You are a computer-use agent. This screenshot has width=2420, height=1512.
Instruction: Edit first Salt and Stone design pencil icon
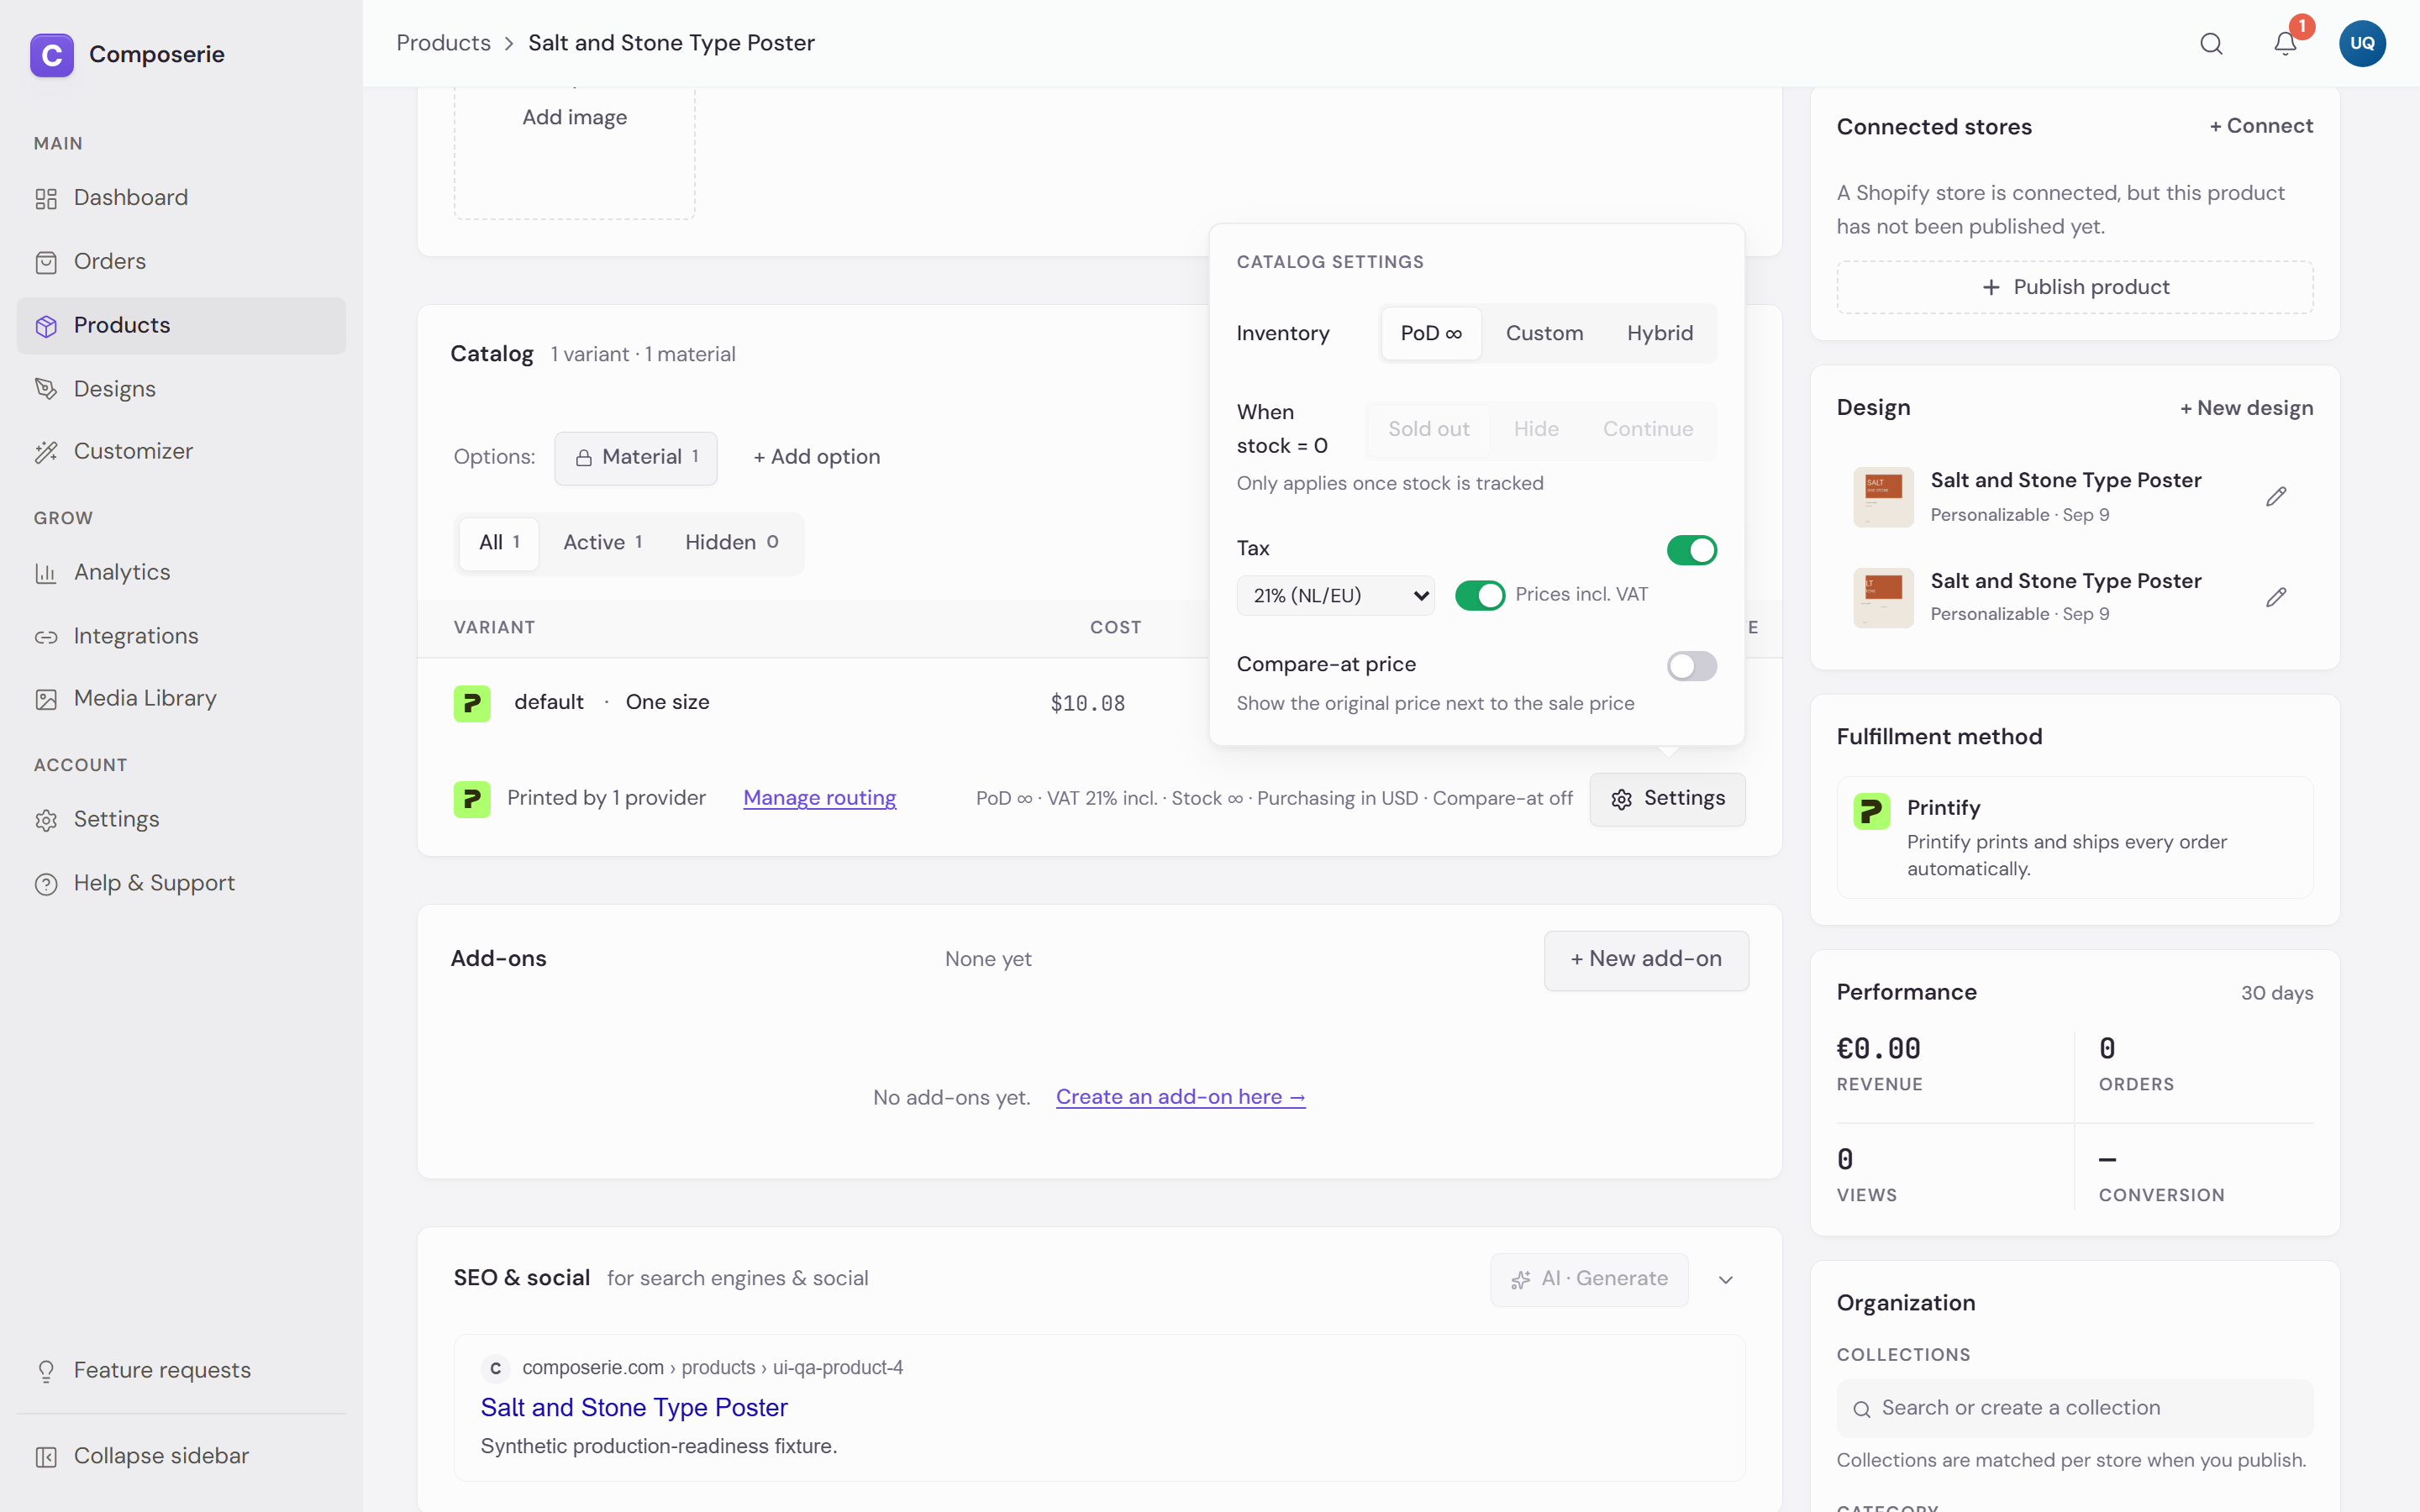click(x=2276, y=496)
